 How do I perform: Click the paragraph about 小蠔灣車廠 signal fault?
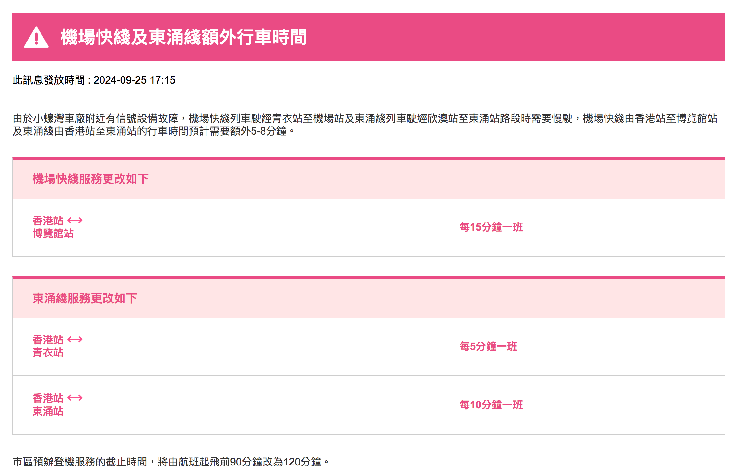point(365,125)
